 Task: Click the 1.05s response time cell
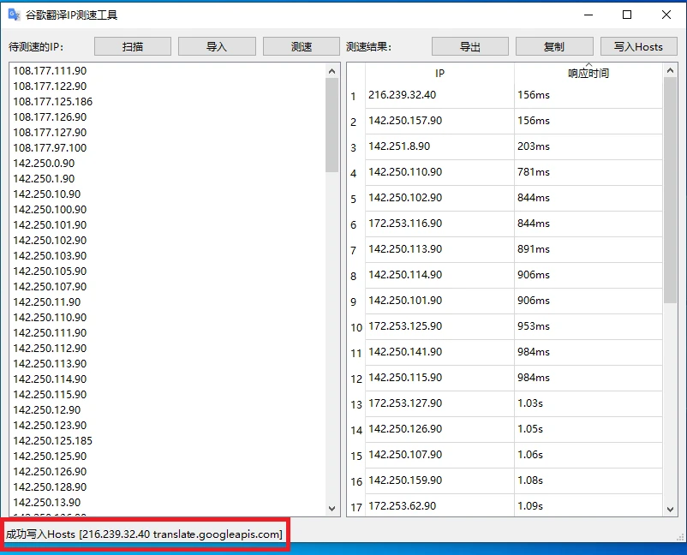coord(588,429)
